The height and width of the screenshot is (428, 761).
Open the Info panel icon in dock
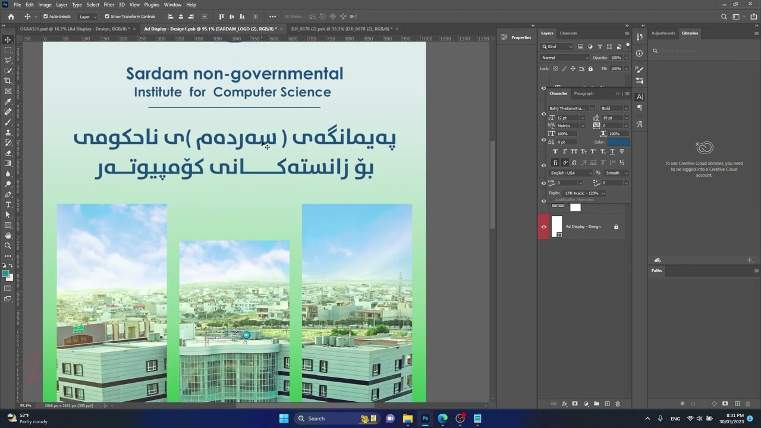(639, 53)
